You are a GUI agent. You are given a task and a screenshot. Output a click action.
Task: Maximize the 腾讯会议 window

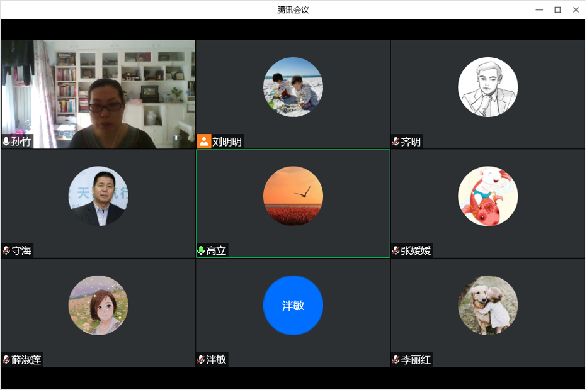point(557,9)
